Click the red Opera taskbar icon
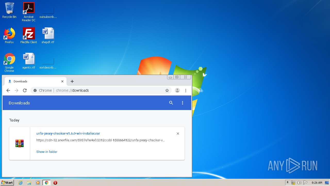Screen dimensions: 330x186 tap(55, 183)
